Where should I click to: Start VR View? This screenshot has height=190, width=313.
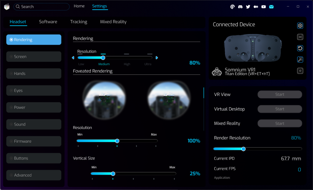coord(280,94)
